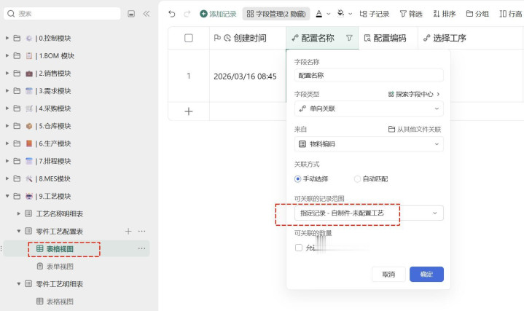Collapse the sidebar with double chevron
524x311 pixels.
pyautogui.click(x=146, y=14)
